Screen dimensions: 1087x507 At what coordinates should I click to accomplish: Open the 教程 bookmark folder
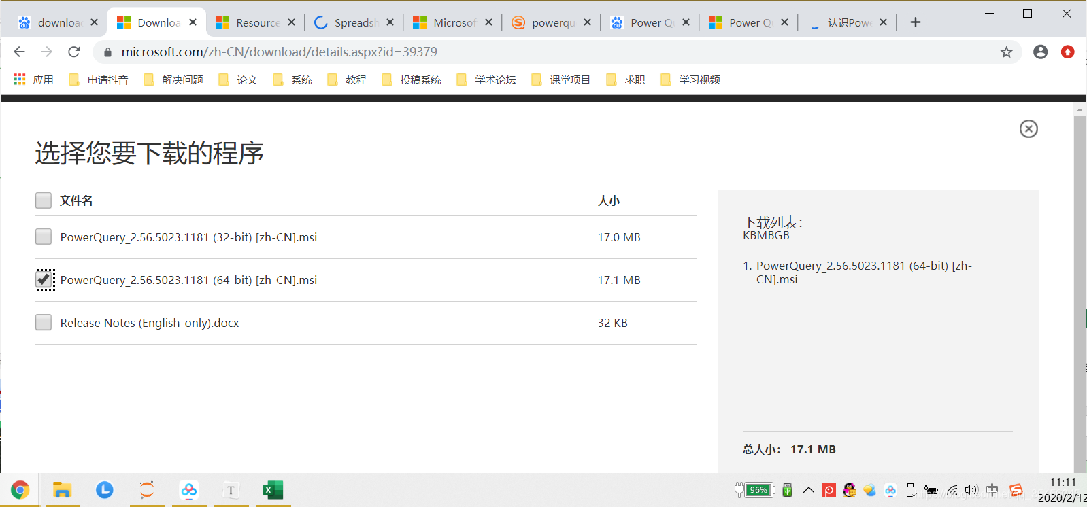pyautogui.click(x=347, y=80)
